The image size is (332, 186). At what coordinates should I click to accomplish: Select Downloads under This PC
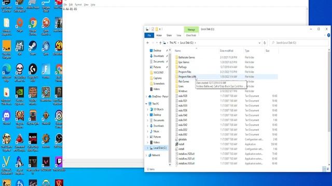(158, 126)
